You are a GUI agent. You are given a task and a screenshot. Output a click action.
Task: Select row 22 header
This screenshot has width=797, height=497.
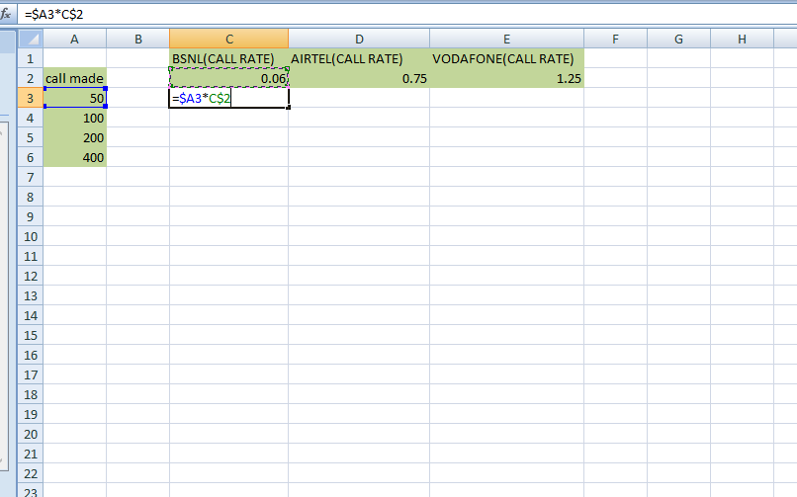31,474
